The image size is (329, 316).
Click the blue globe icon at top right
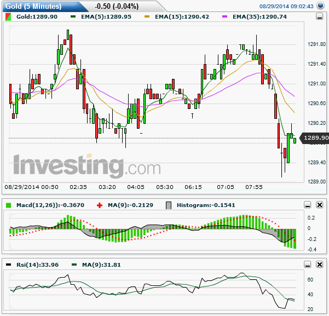(320, 5)
